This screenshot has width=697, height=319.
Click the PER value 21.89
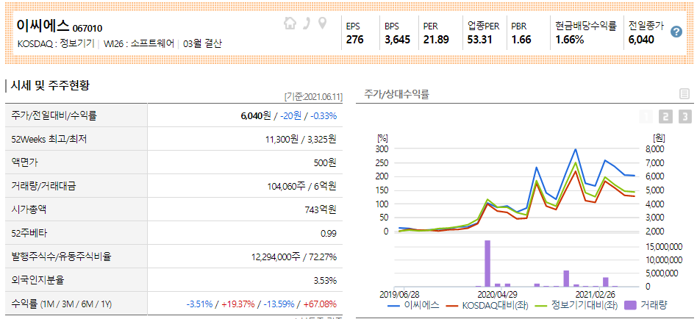point(435,40)
